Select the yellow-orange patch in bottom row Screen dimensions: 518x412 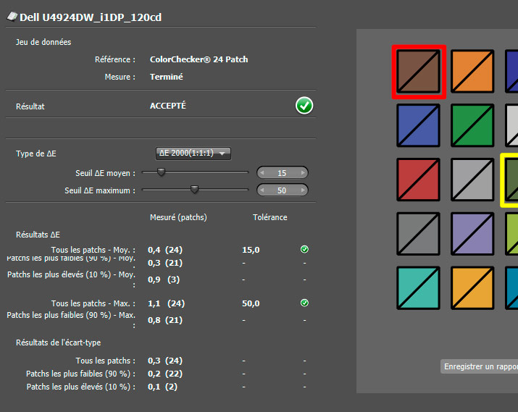click(472, 287)
